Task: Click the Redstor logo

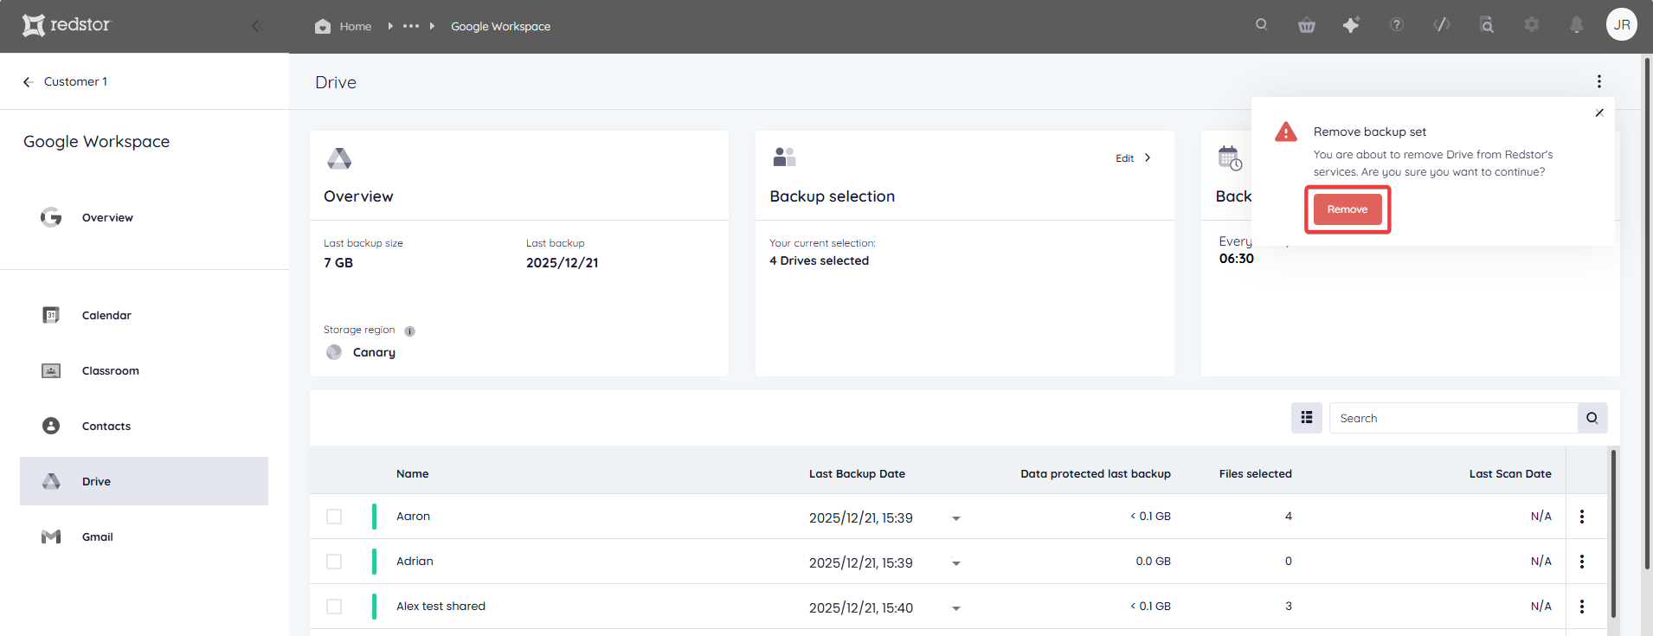Action: (67, 25)
